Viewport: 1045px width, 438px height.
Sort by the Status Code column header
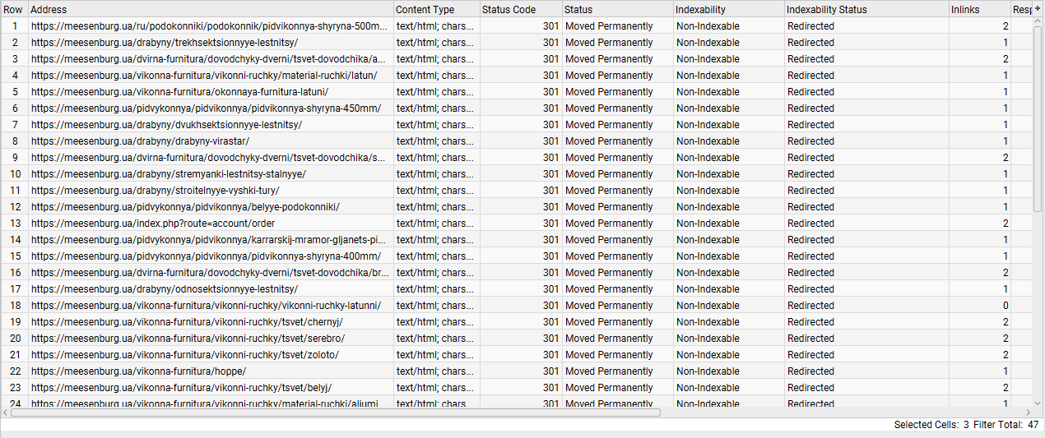tap(521, 10)
